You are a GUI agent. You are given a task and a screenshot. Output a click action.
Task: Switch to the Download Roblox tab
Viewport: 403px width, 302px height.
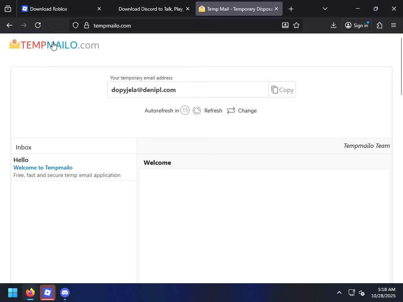click(61, 9)
